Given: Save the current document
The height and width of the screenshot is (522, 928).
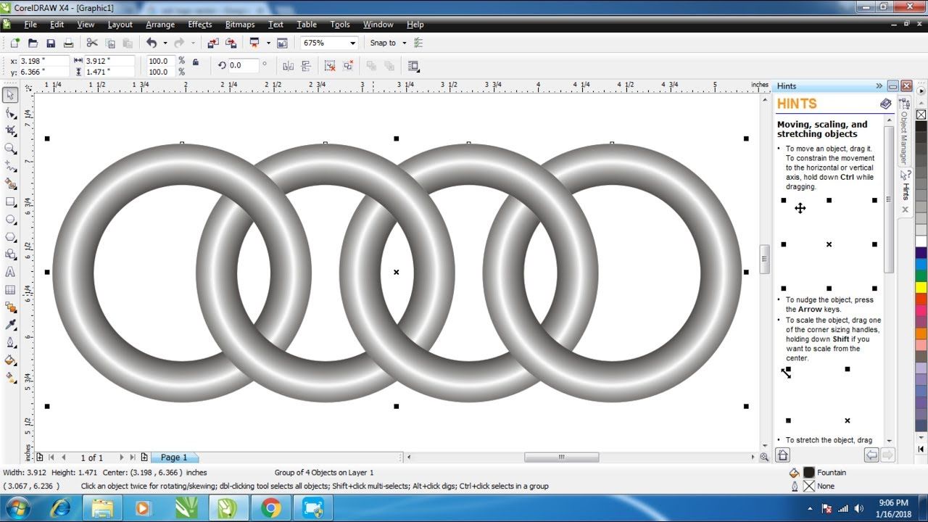Looking at the screenshot, I should coord(51,43).
